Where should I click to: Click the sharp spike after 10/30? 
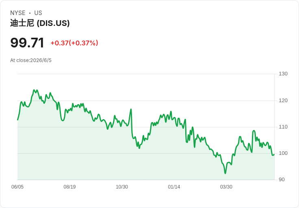131,109
